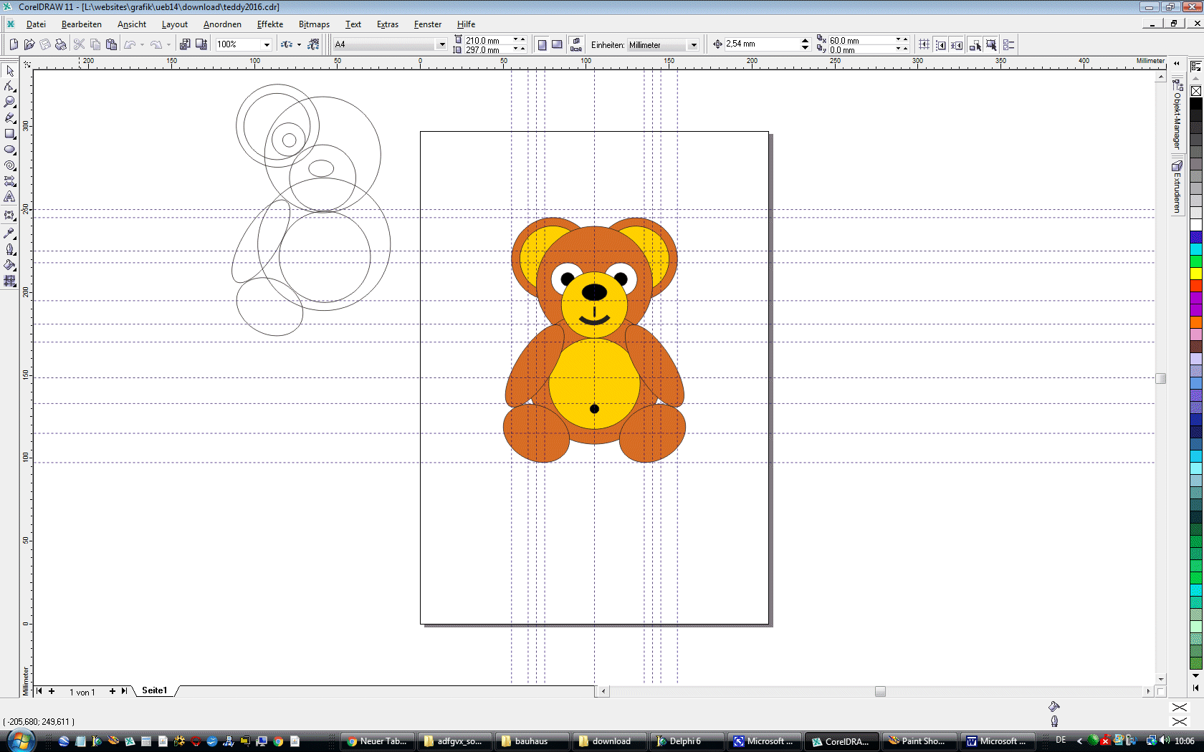The image size is (1204, 752).
Task: Toggle landscape page orientation
Action: point(557,44)
